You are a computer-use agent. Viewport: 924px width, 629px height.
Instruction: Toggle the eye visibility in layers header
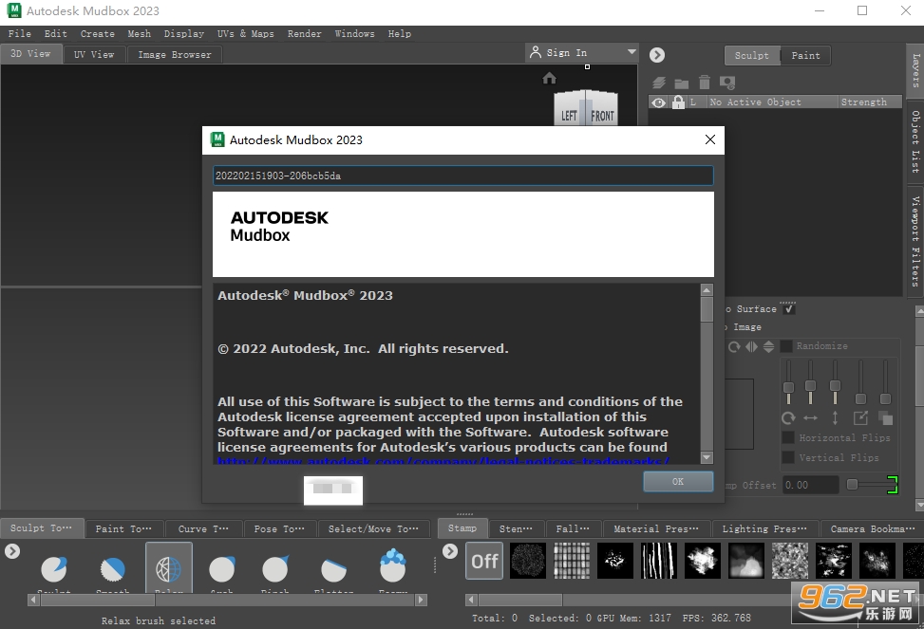(x=659, y=102)
